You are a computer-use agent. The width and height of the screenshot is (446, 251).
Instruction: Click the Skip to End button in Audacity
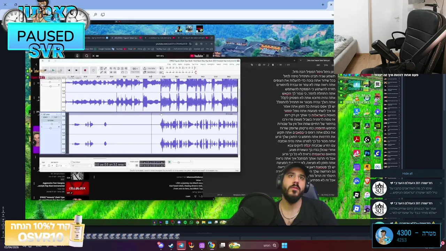[77, 70]
